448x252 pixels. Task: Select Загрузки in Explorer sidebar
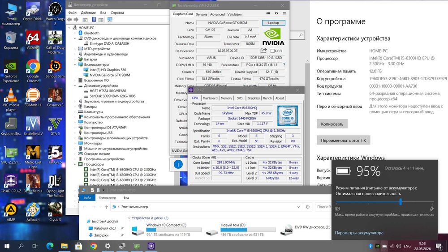pos(101,235)
